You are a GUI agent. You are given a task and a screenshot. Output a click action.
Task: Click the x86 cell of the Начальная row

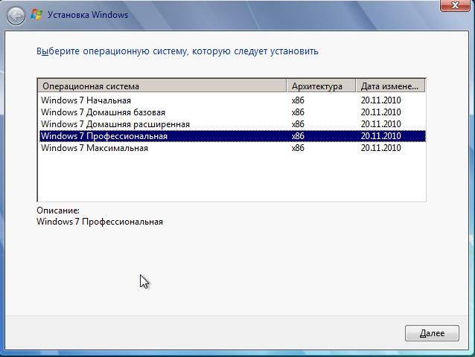click(299, 100)
